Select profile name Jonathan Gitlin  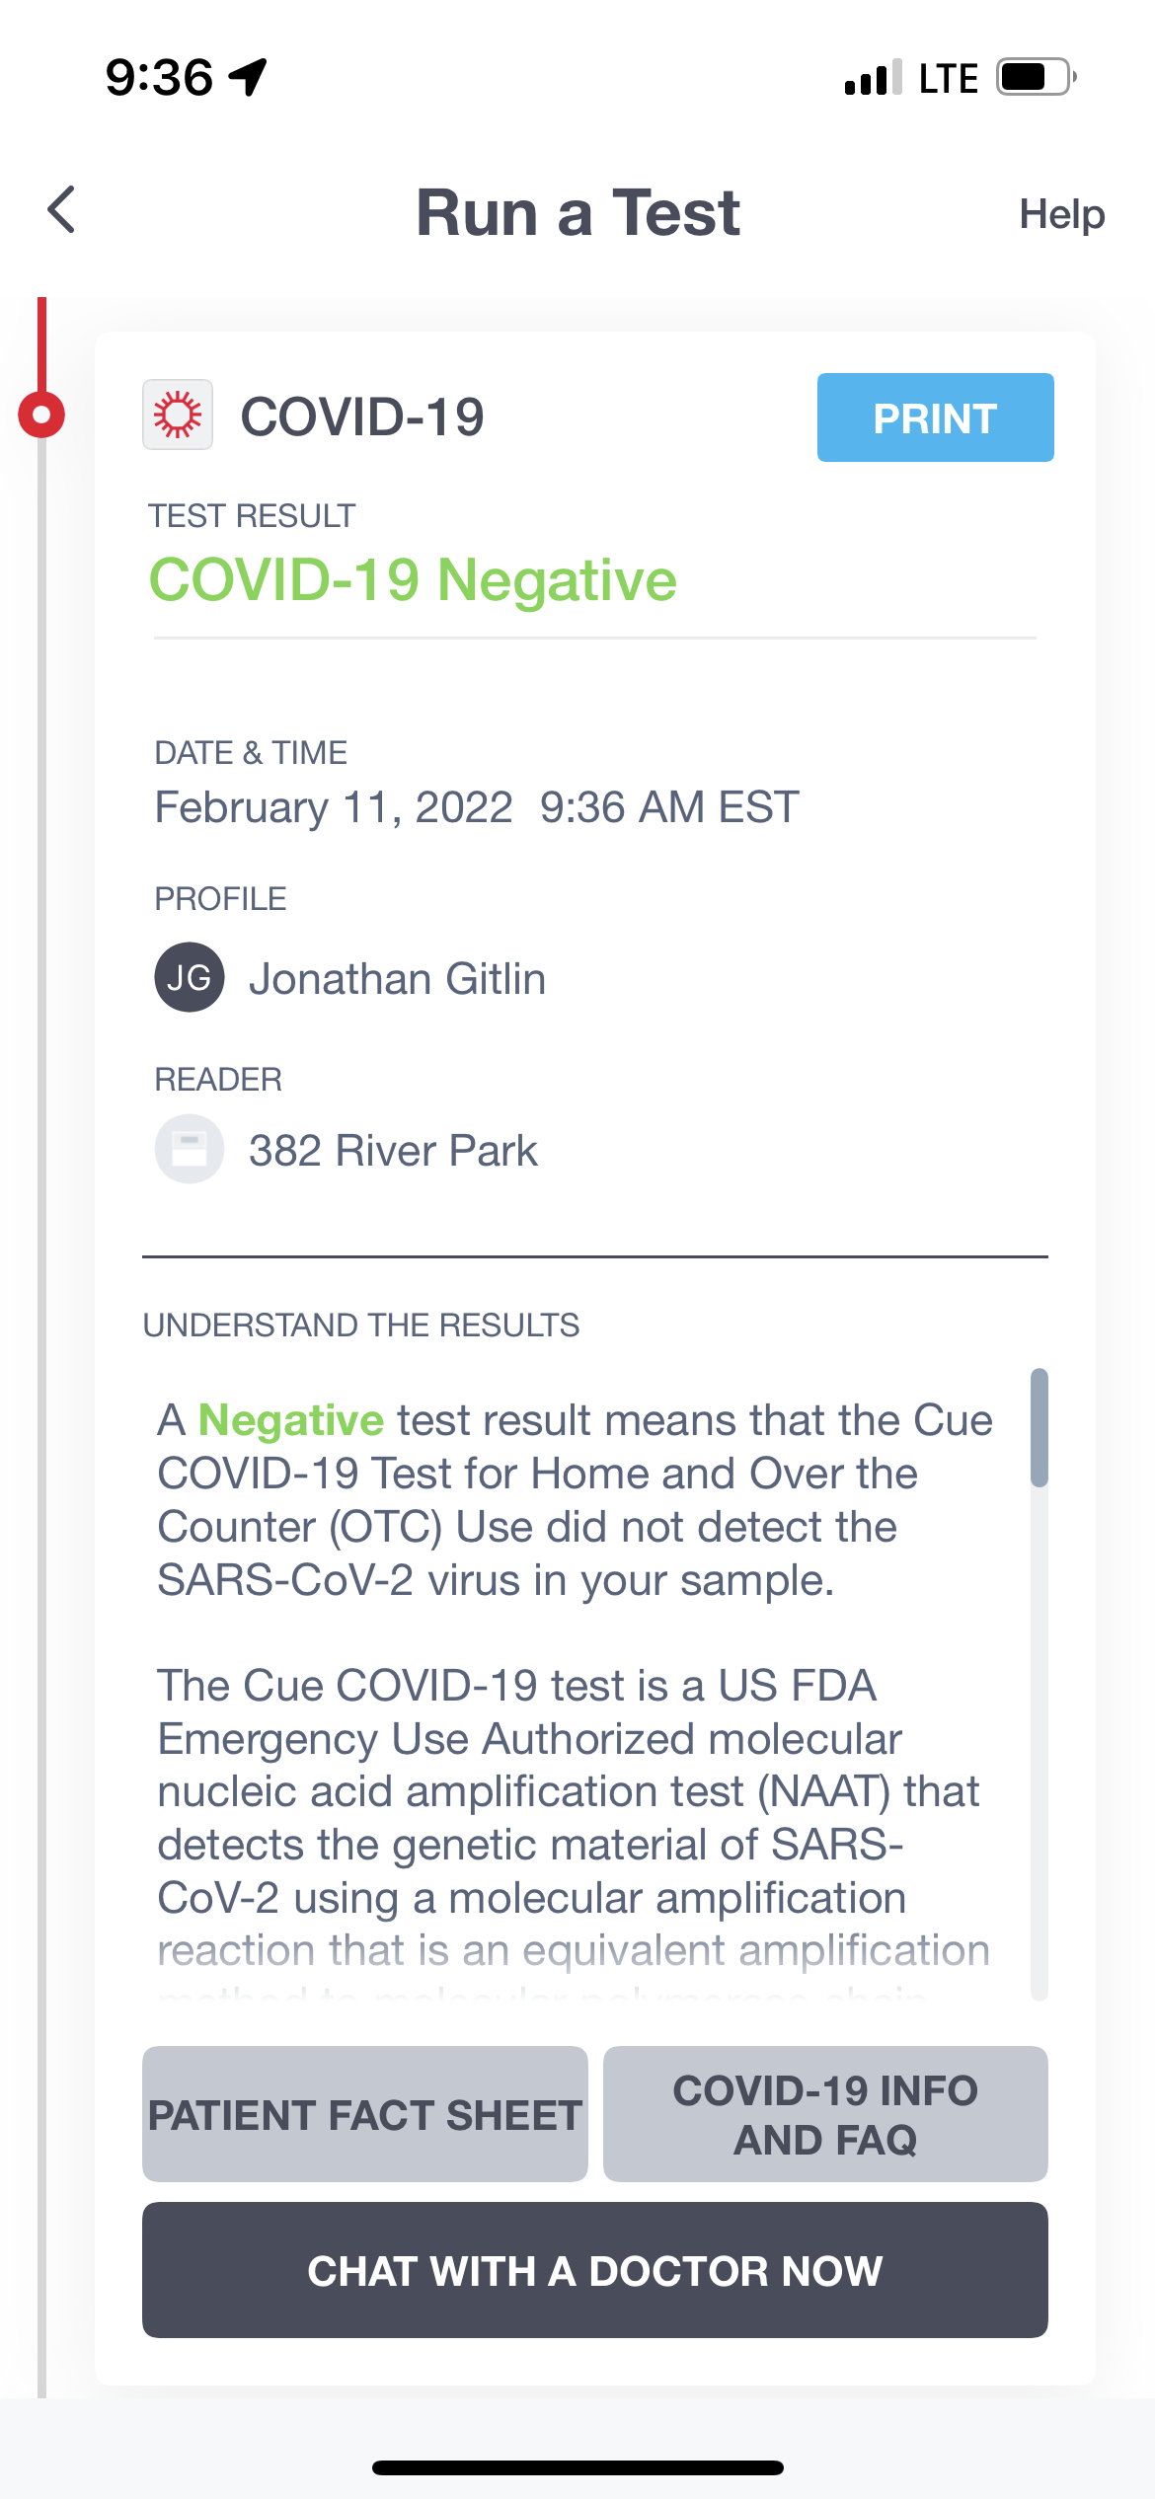tap(397, 977)
